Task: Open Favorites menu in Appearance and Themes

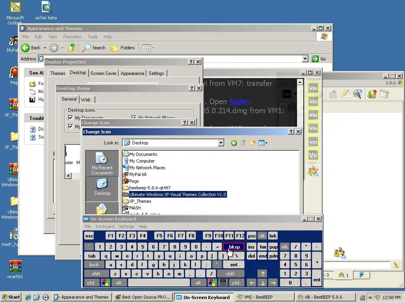Action: pos(72,37)
